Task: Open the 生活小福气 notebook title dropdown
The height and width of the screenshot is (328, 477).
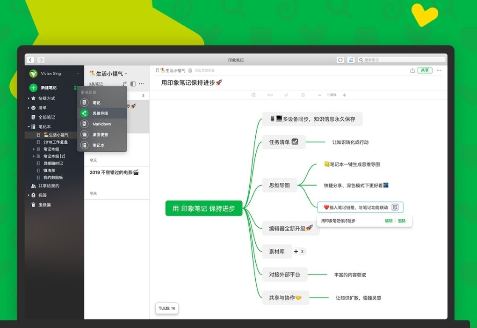Action: 108,74
